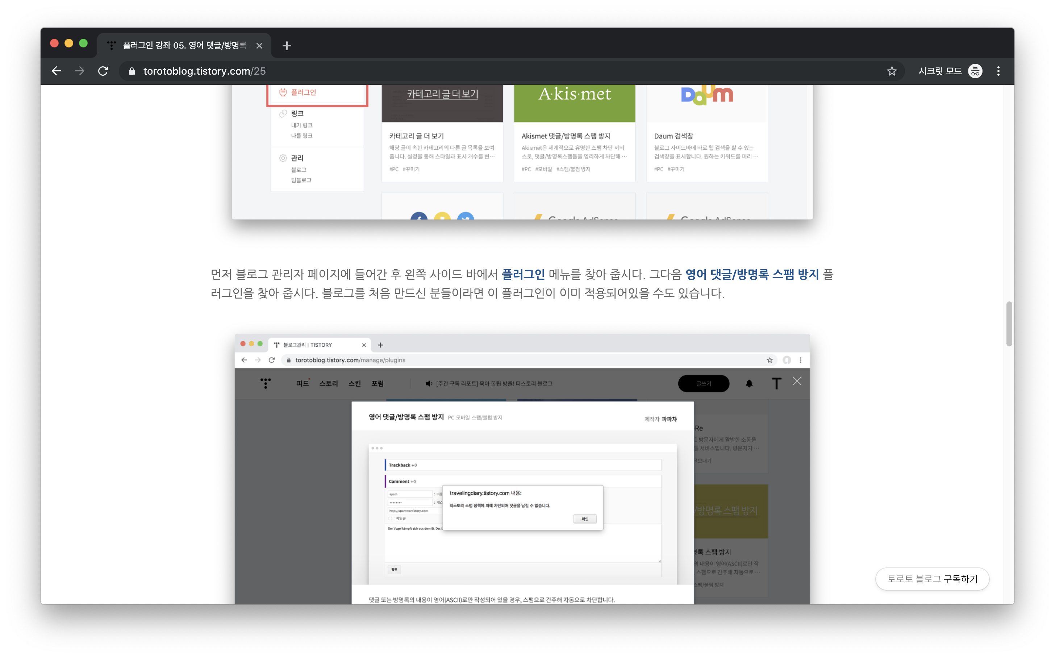Click the embedded browser's three-dot menu
Screen dimensions: 1055x658
coord(801,360)
